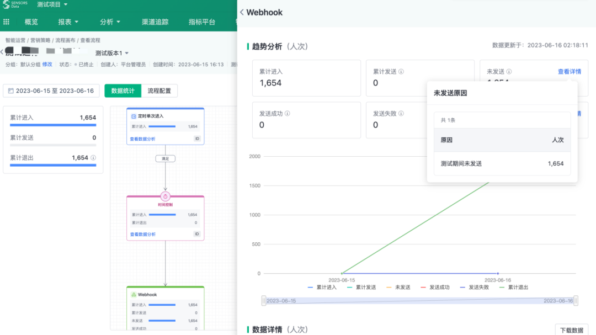Image resolution: width=596 pixels, height=335 pixels.
Task: Click the 下载数据 button
Action: pos(571,330)
